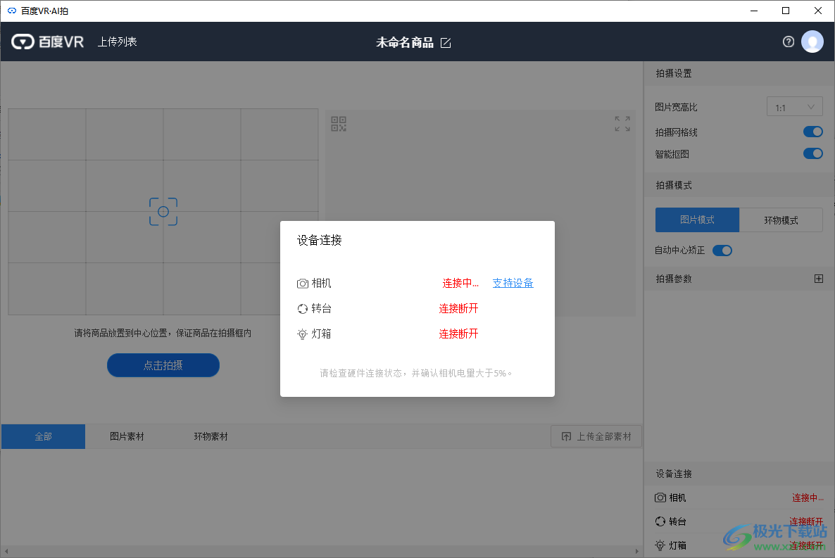Click the turntable icon beside 转台 in dialog
Image resolution: width=835 pixels, height=558 pixels.
click(x=303, y=308)
